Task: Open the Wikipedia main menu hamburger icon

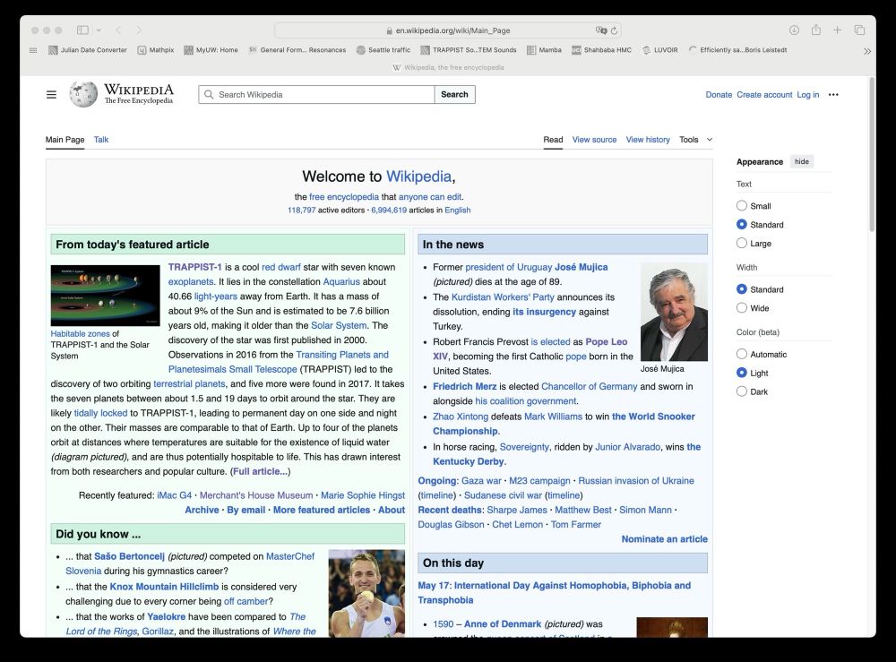Action: tap(51, 95)
